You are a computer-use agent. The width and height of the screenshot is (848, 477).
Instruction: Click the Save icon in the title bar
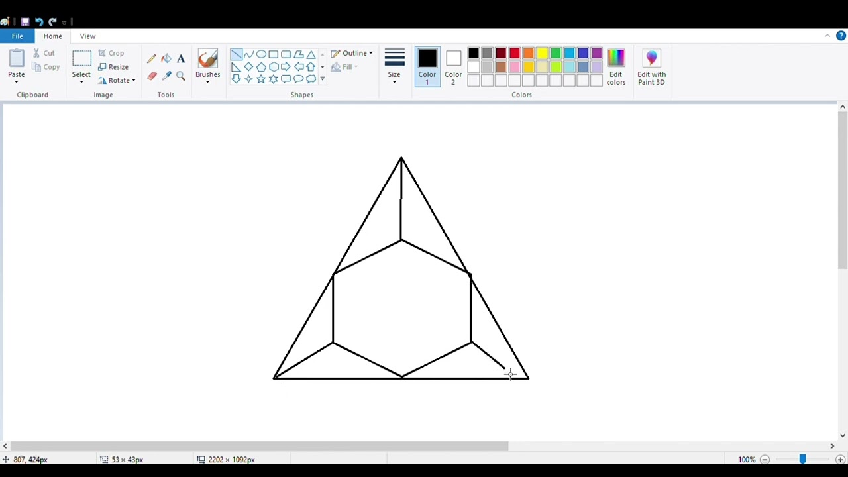25,21
